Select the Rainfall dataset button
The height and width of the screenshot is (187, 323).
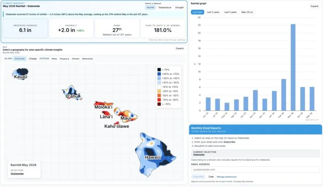pyautogui.click(x=150, y=7)
